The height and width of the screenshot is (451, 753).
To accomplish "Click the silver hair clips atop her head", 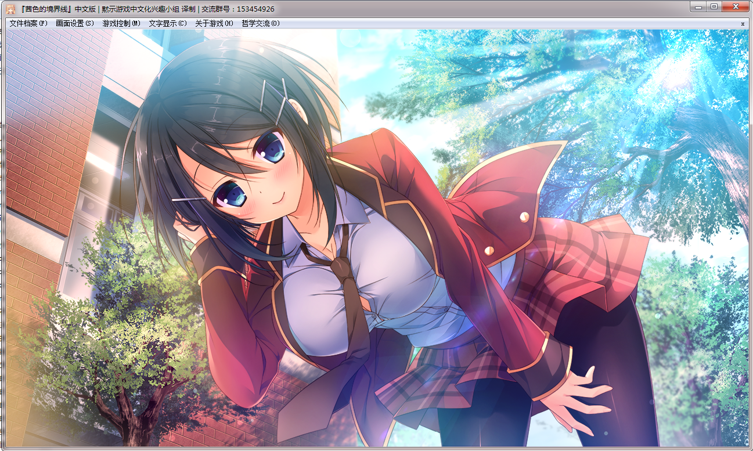I will (x=275, y=98).
